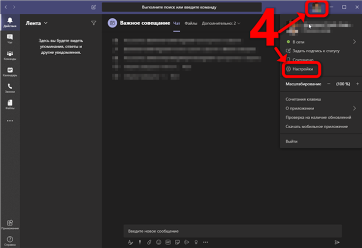Switch to the Файлы tab

191,23
